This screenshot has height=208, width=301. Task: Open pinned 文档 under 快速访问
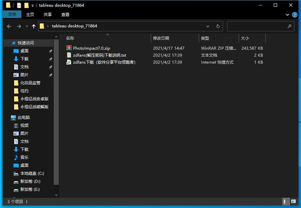(25, 67)
